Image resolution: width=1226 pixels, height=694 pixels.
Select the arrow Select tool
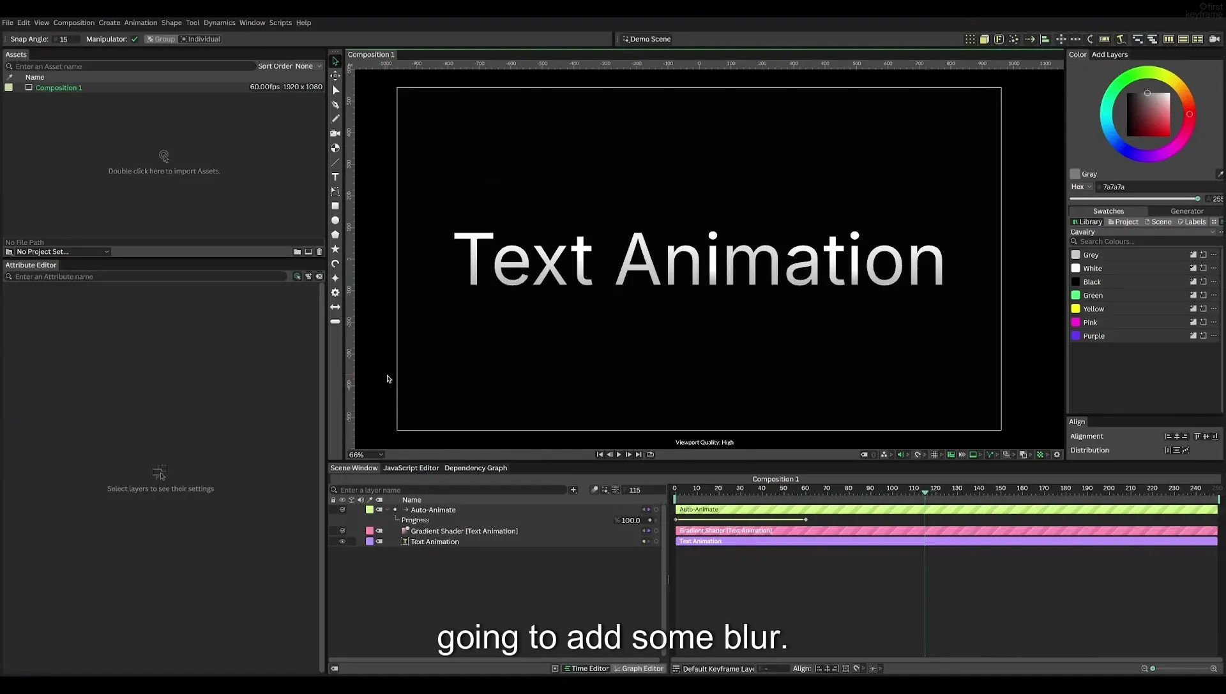point(335,61)
